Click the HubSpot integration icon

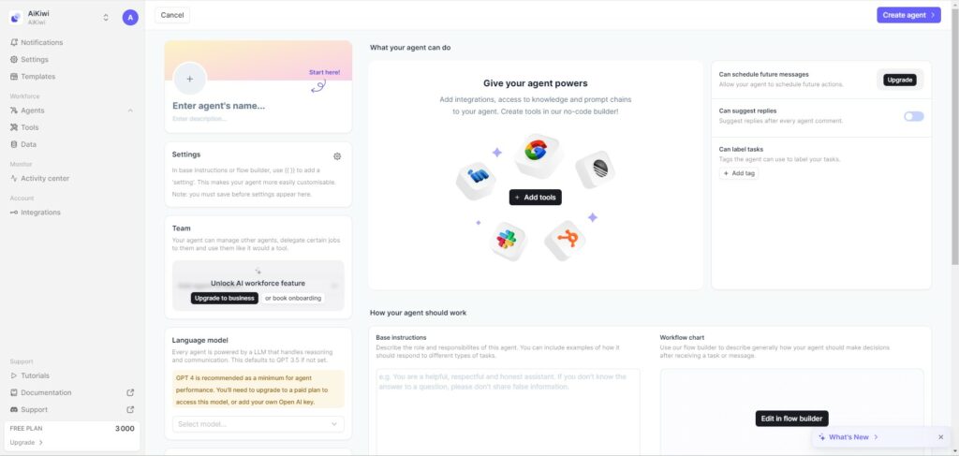point(568,237)
